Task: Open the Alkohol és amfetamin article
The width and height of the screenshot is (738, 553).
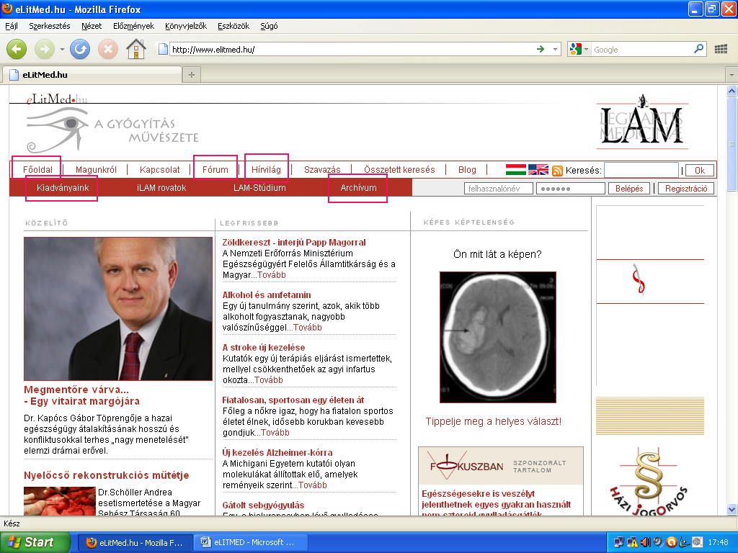Action: click(x=267, y=295)
